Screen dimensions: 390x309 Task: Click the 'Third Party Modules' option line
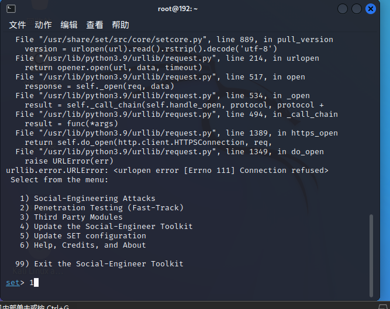pos(78,217)
